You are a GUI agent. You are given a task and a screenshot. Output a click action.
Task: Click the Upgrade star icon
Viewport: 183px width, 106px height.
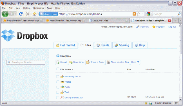[154, 27]
